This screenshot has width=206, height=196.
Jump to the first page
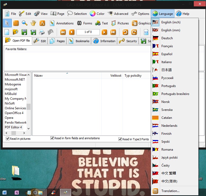click(x=63, y=32)
